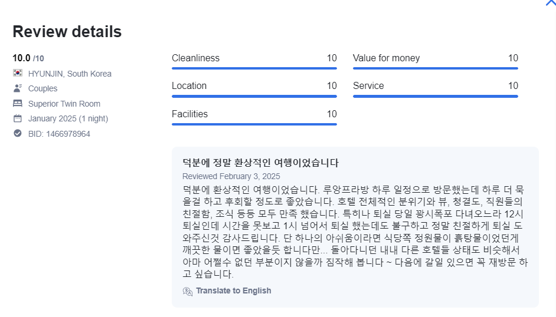Viewport: 556px width, 317px height.
Task: Click the bed icon beside Superior Twin Room
Action: point(17,103)
